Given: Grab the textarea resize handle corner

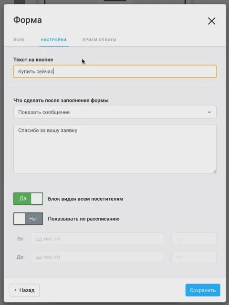Looking at the screenshot, I should [215, 172].
